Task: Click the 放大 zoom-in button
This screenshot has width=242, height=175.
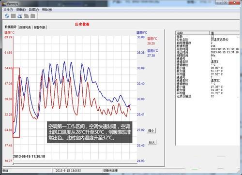Action: pyautogui.click(x=152, y=142)
